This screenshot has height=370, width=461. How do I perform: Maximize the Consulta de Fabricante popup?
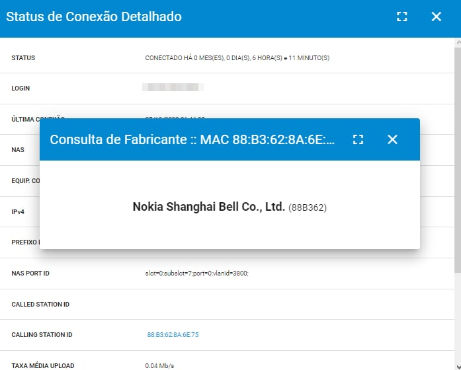358,139
